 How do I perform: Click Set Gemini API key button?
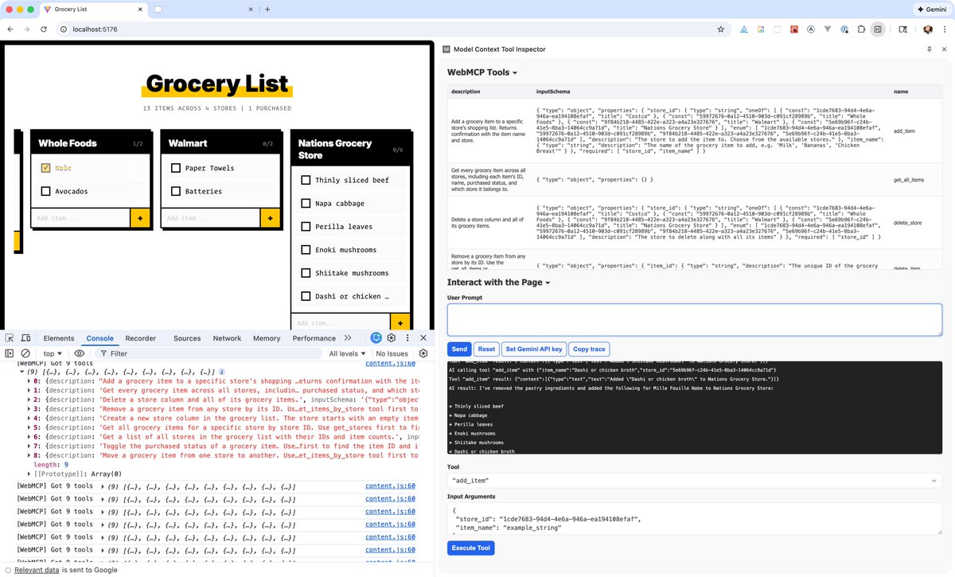click(534, 349)
